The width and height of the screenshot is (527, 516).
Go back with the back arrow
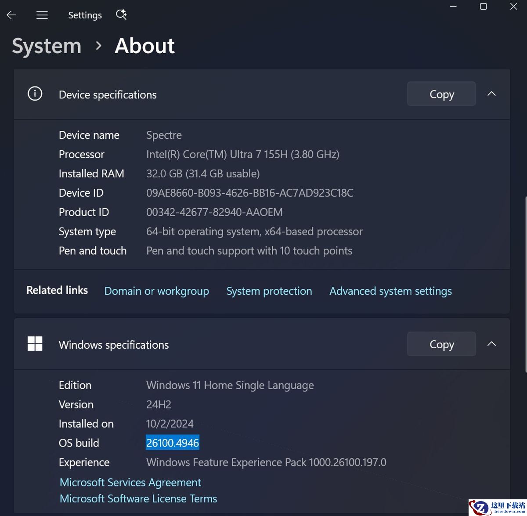(11, 15)
